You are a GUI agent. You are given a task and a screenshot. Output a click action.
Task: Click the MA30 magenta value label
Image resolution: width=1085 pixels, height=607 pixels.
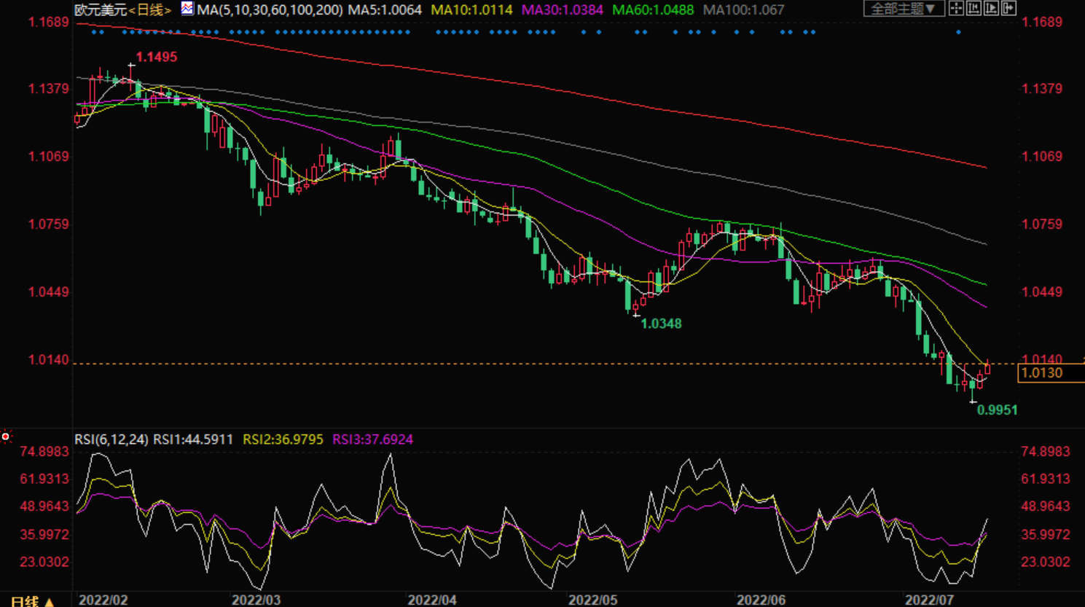point(562,10)
